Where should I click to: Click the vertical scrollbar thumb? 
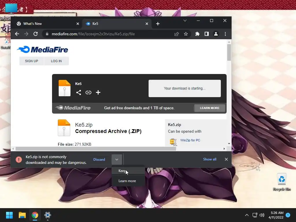pyautogui.click(x=229, y=53)
